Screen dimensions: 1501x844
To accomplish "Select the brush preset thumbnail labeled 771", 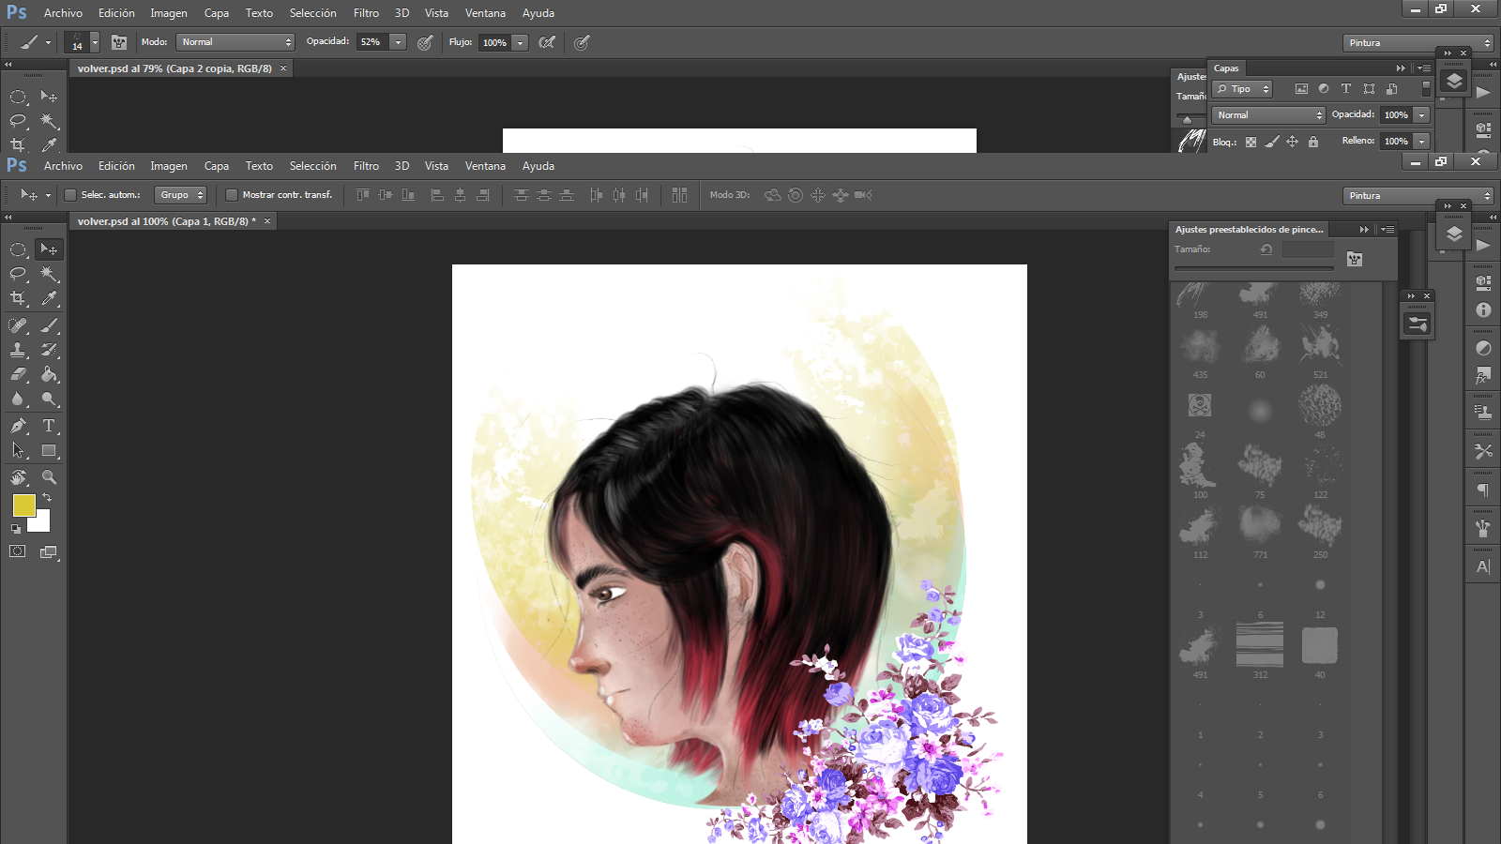I will click(1260, 524).
